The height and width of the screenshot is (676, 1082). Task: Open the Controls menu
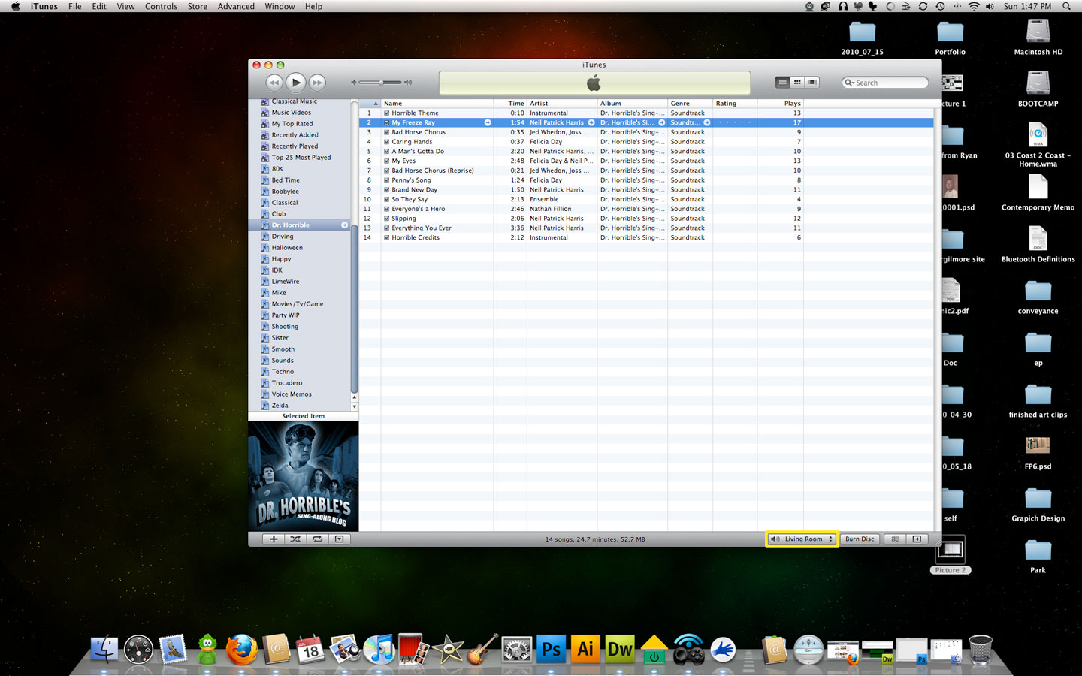[161, 6]
